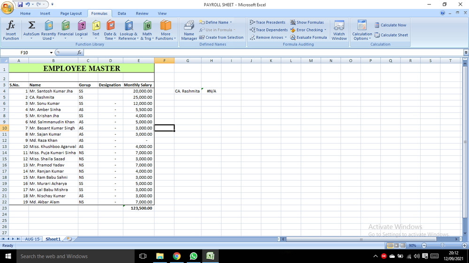Screen dimensions: 469x263
Task: Open the Insert ribbon tab
Action: tap(45, 14)
